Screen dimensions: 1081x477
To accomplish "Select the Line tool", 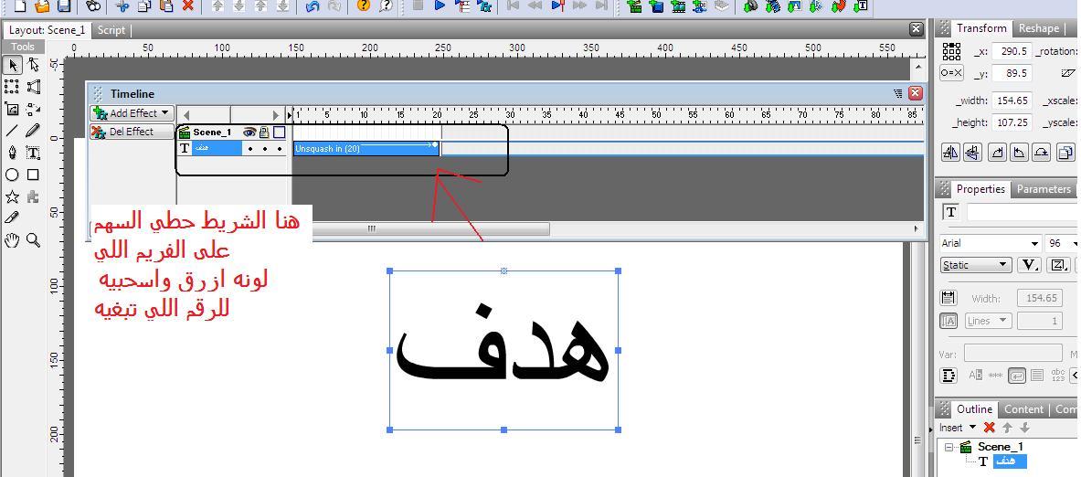I will pos(12,131).
